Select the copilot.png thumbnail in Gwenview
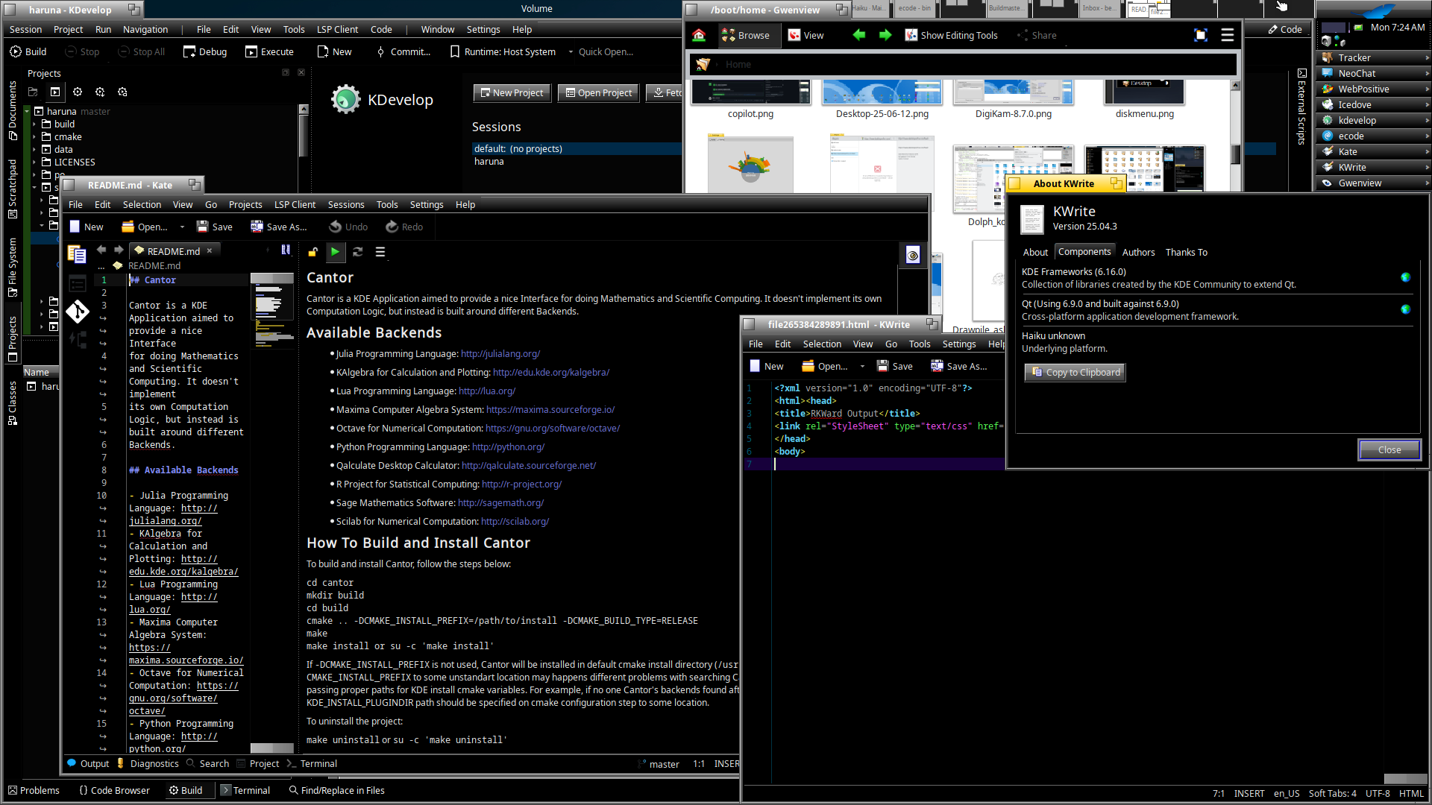1432x805 pixels. [750, 92]
